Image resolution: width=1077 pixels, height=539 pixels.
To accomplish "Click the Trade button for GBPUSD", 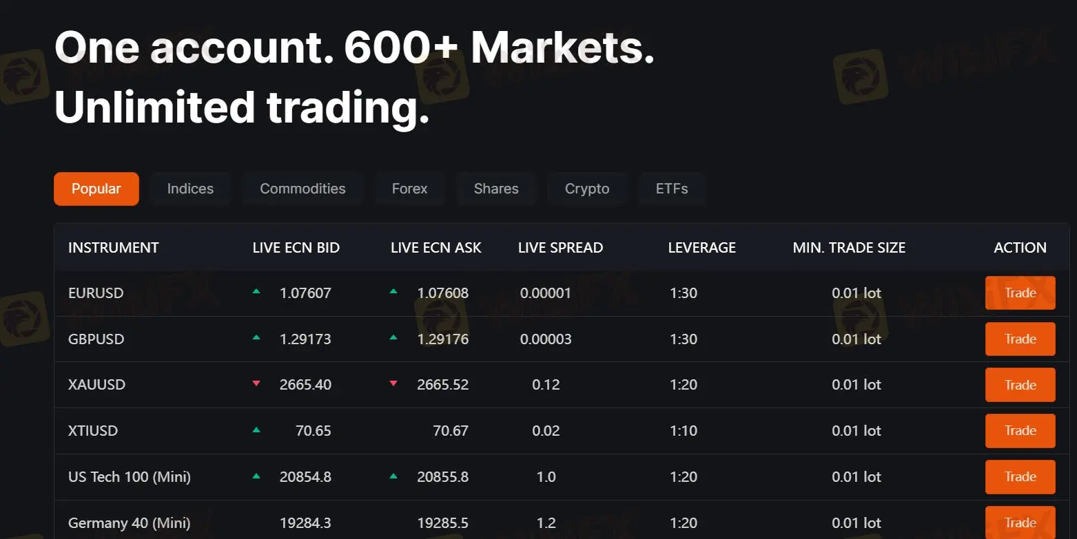I will pos(1020,339).
